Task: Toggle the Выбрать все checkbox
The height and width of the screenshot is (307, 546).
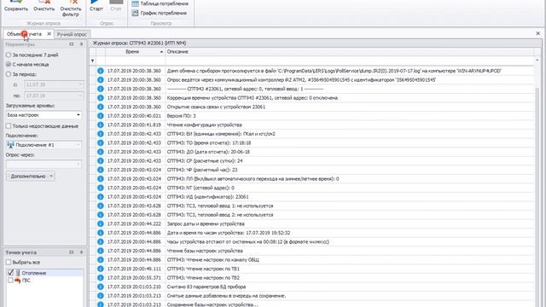Action: (9, 262)
